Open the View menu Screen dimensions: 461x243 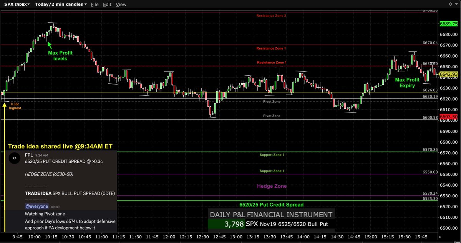[121, 4]
